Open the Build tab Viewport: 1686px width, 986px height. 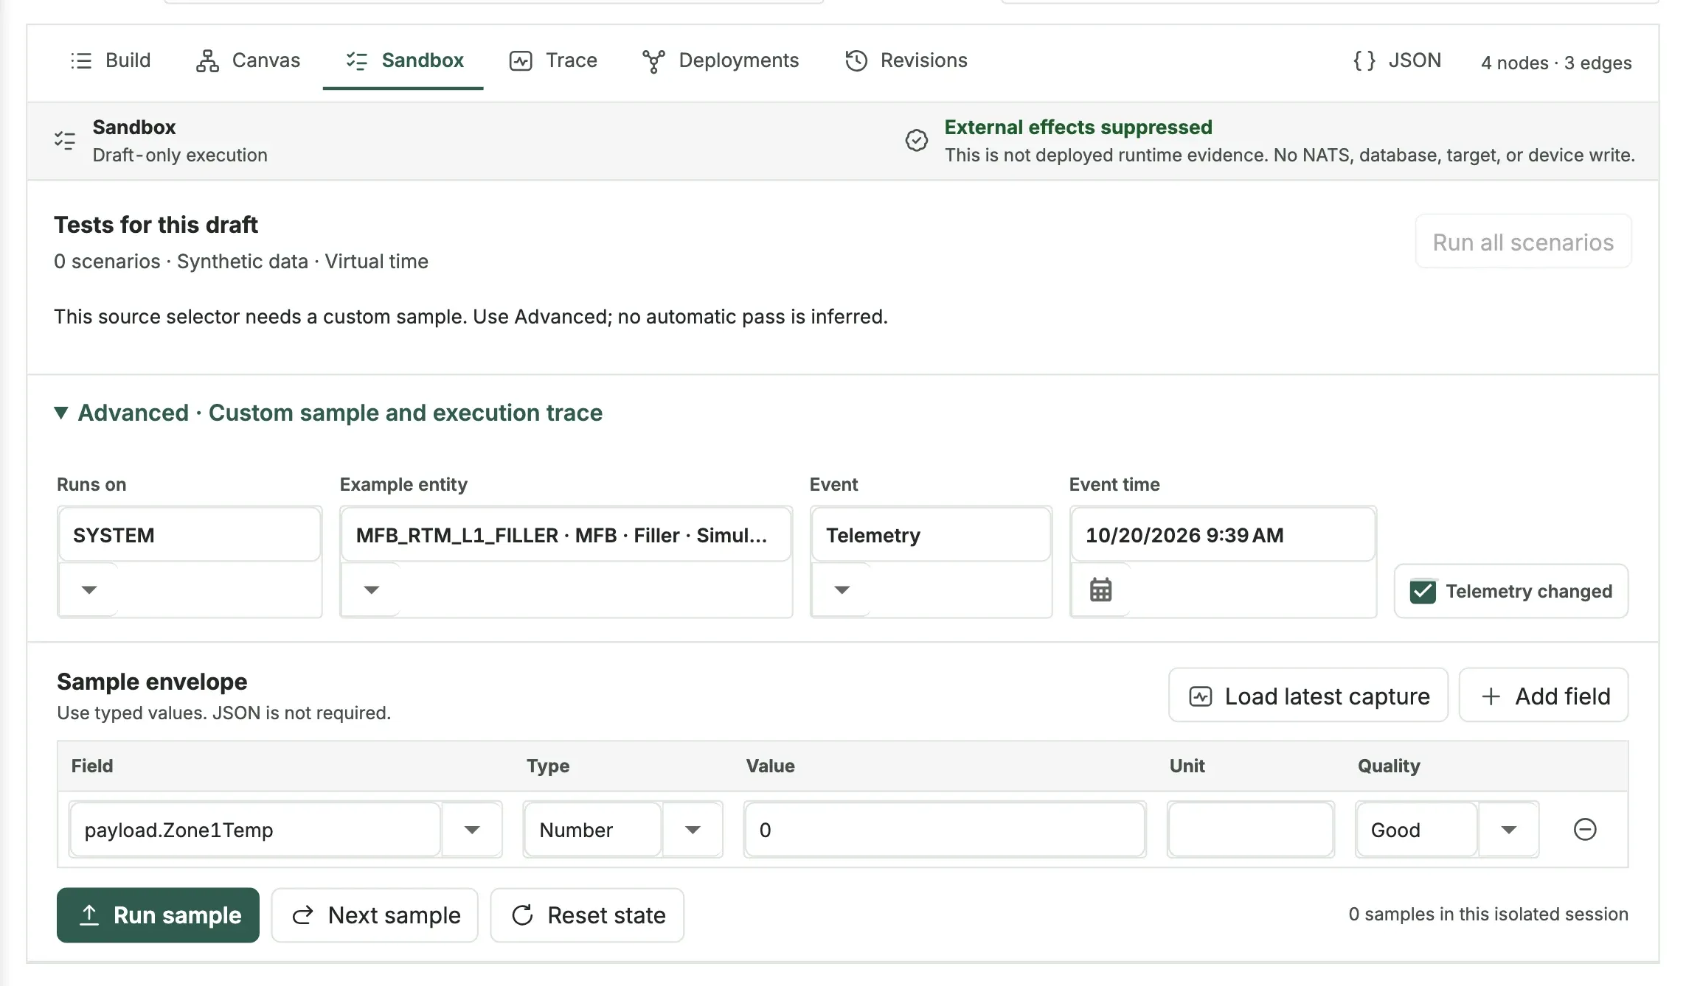click(111, 60)
